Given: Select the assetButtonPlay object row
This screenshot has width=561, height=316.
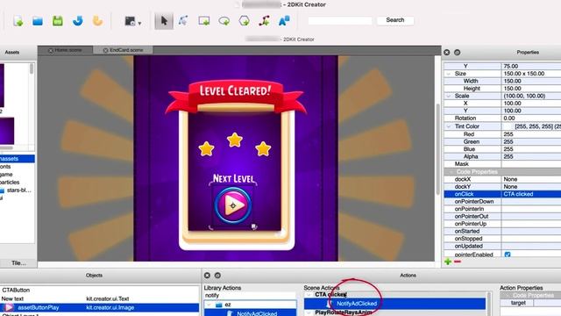Looking at the screenshot, I should point(99,307).
